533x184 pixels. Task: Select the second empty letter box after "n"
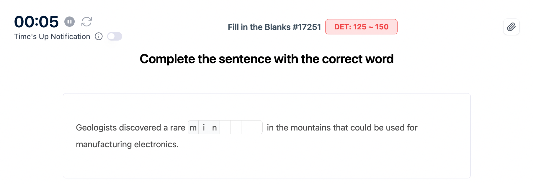click(236, 128)
